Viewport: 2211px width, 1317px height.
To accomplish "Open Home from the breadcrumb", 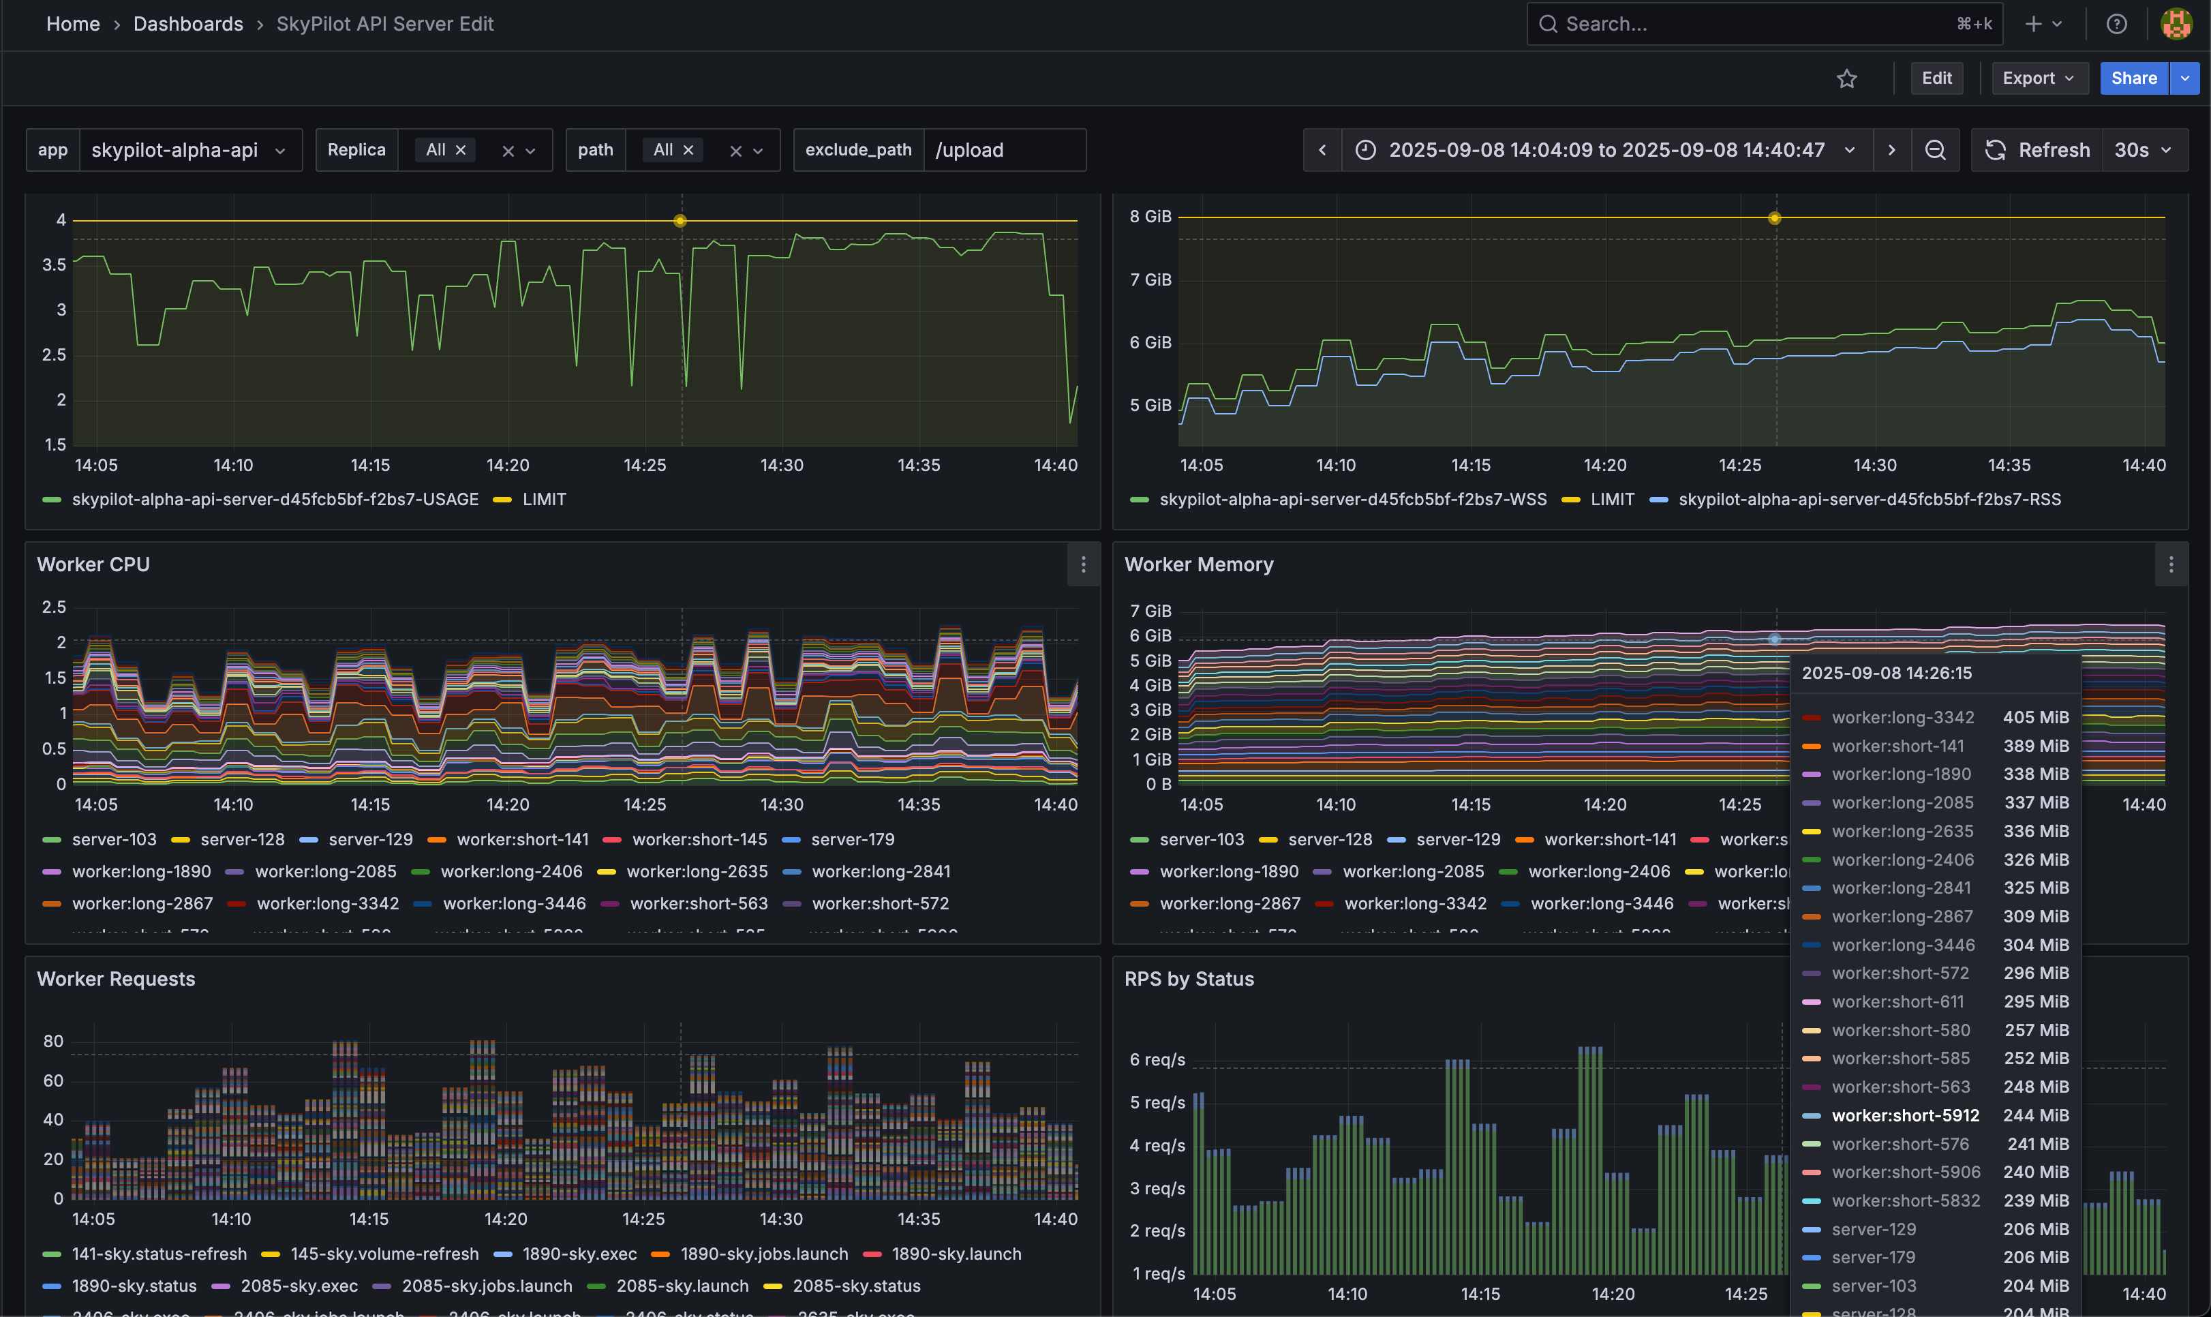I will (73, 24).
